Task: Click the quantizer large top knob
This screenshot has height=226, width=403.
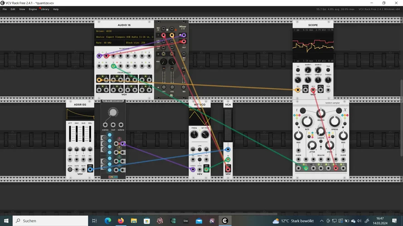Action: [x=113, y=112]
